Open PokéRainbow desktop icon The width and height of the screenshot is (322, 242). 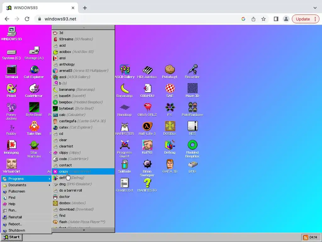tap(192, 109)
